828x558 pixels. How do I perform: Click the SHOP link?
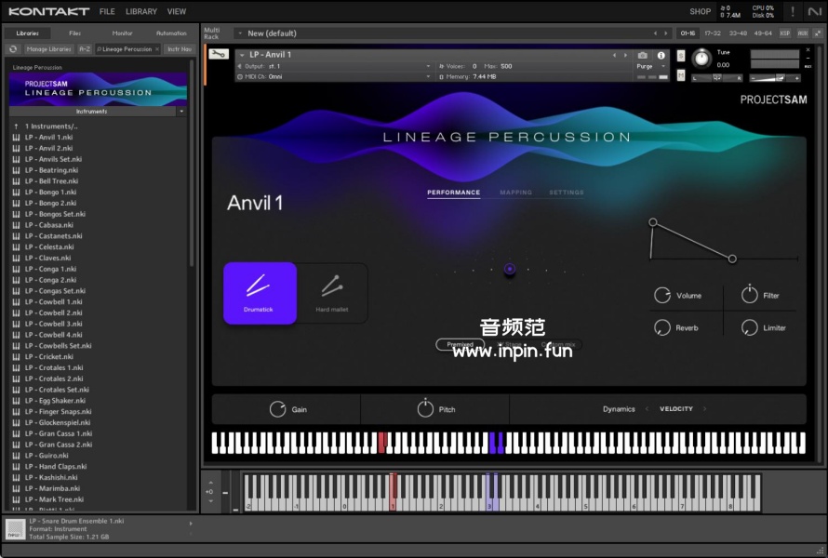[701, 11]
